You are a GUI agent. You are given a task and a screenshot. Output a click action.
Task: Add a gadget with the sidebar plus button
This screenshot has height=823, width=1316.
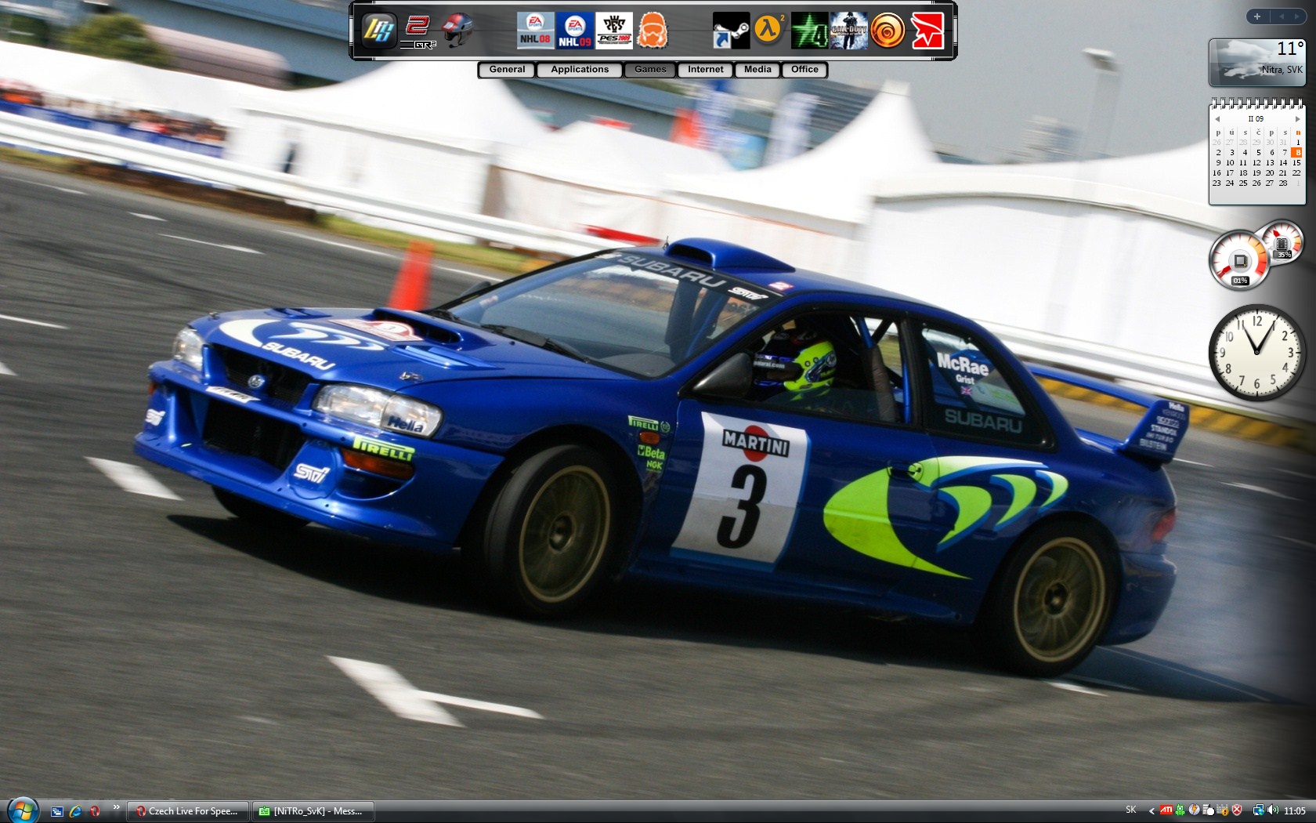point(1257,16)
